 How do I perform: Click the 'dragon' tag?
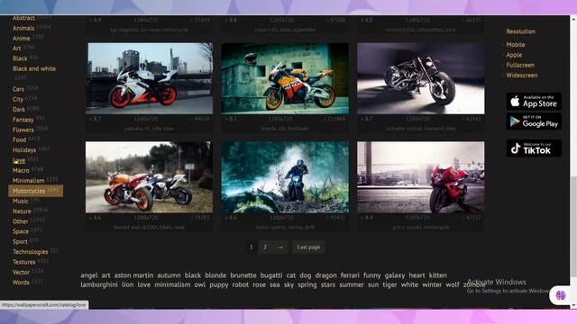point(325,275)
